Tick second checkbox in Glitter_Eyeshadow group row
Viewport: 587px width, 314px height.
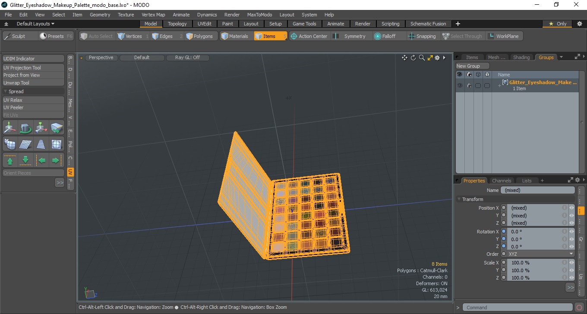tap(487, 85)
